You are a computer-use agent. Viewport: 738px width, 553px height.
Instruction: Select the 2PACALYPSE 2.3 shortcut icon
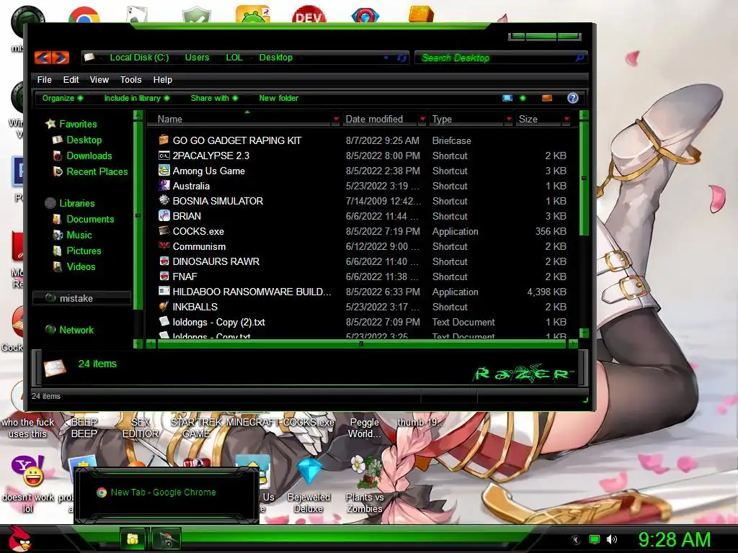coord(164,156)
